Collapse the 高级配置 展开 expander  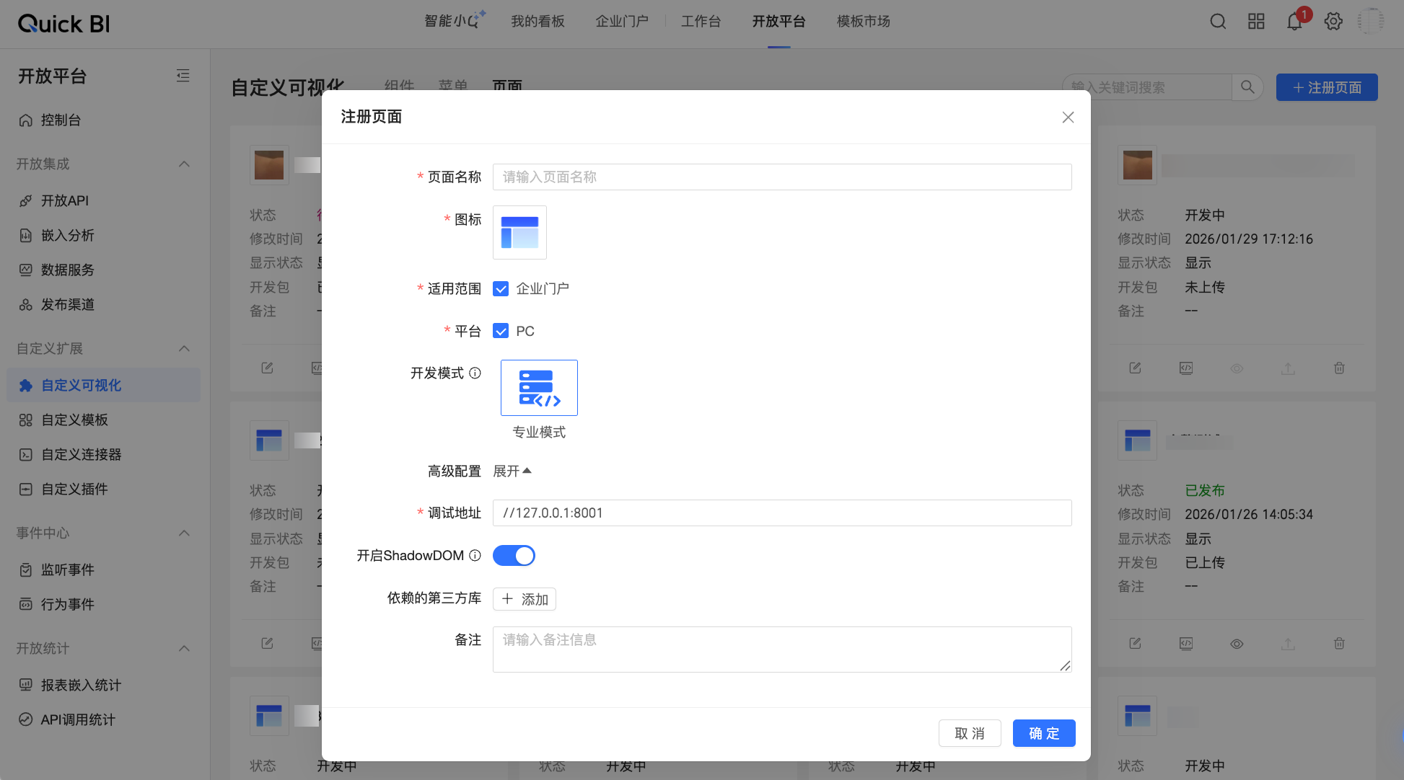(x=512, y=471)
